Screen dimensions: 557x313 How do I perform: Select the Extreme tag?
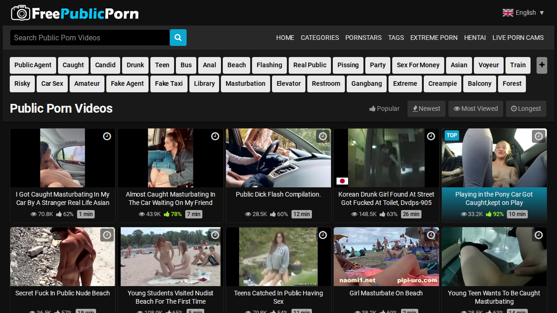pos(405,84)
